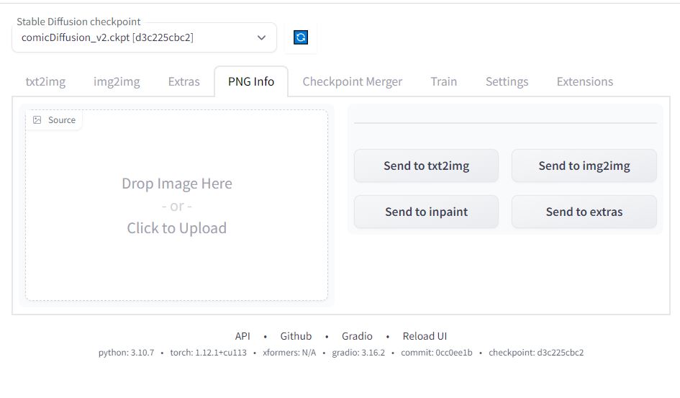
Task: Go to the Checkpoint Merger tab
Action: (352, 81)
